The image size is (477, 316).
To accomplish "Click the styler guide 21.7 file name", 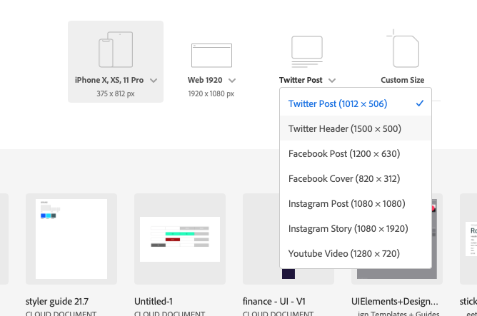I will [x=57, y=302].
